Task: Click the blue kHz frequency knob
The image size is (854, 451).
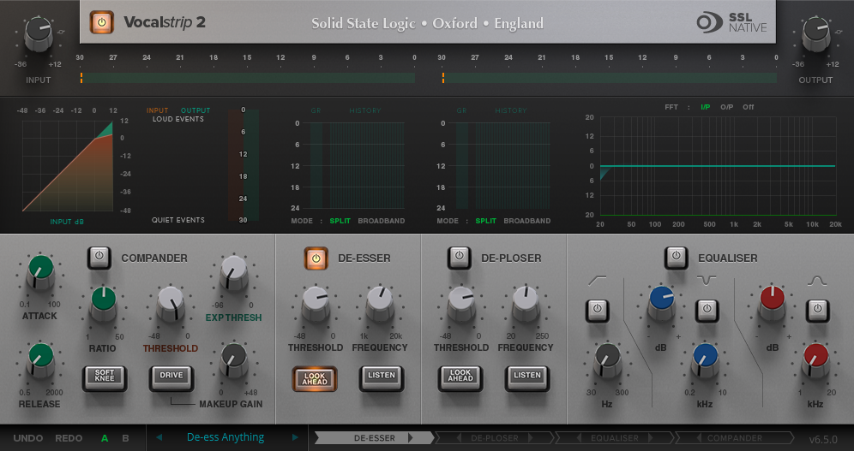Action: [x=706, y=359]
